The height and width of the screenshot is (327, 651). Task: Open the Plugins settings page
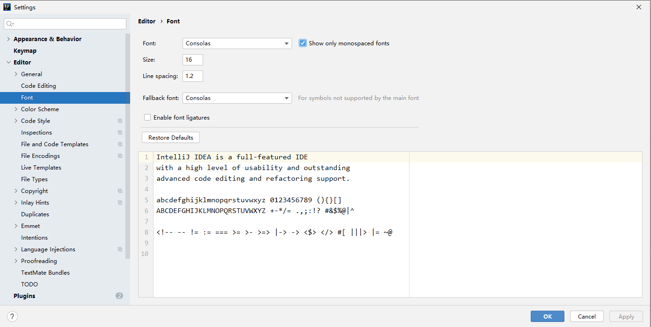point(24,296)
